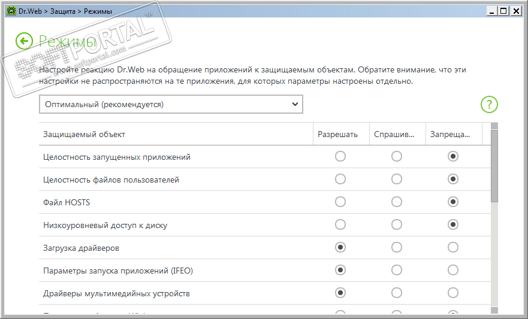Select the Целостность запущенных приложений label
The width and height of the screenshot is (528, 319).
[x=117, y=157]
